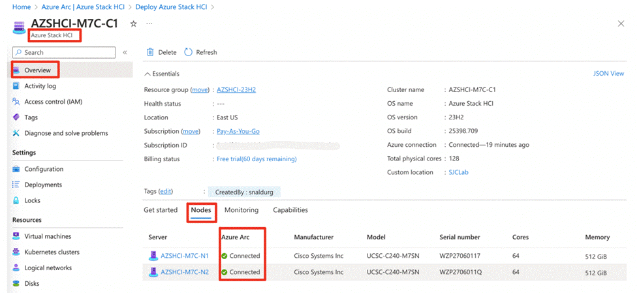Viewport: 639px width, 293px height.
Task: Open Deploy Azure Stack HCI breadcrumb
Action: tap(171, 7)
